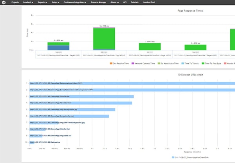Click the tallest green bar for Page #2
Viewport: 235px width, 163px height.
[x=104, y=38]
